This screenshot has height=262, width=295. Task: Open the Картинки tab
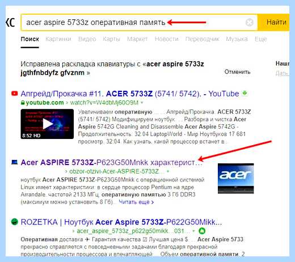click(x=58, y=39)
